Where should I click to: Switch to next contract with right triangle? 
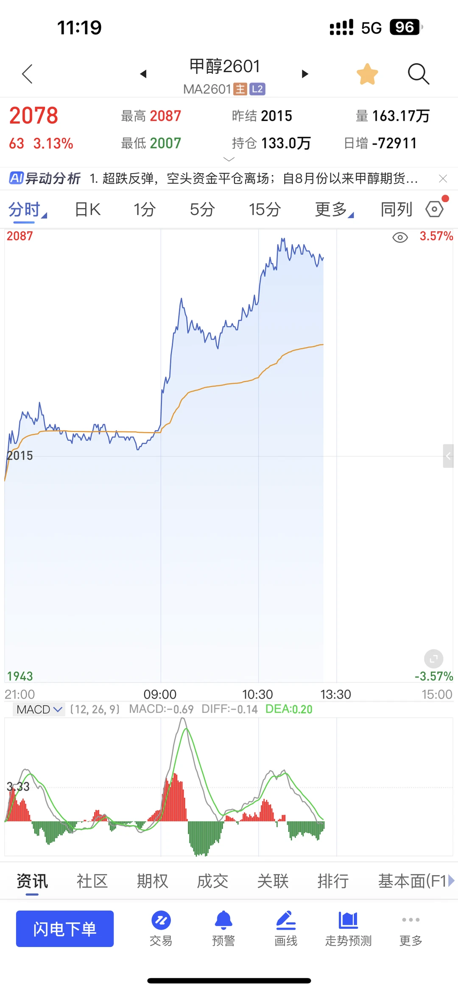(x=304, y=74)
